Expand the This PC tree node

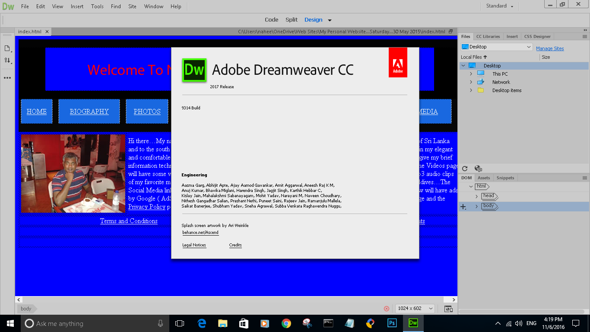pos(471,74)
